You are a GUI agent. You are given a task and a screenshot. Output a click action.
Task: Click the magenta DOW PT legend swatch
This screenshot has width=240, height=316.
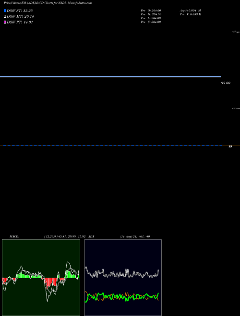coord(5,22)
